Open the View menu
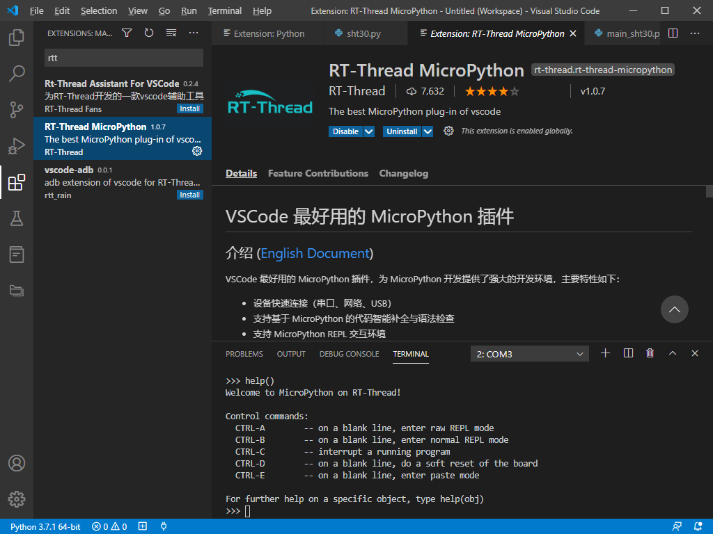This screenshot has height=534, width=713. tap(137, 10)
